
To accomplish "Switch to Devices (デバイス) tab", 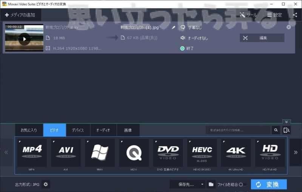I will (x=78, y=130).
